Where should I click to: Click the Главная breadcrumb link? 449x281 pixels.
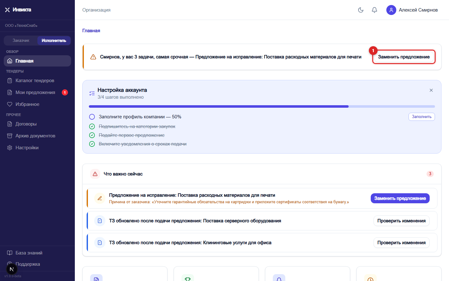pos(91,31)
